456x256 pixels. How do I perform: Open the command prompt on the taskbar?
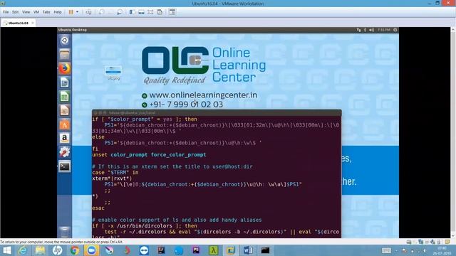point(265,250)
